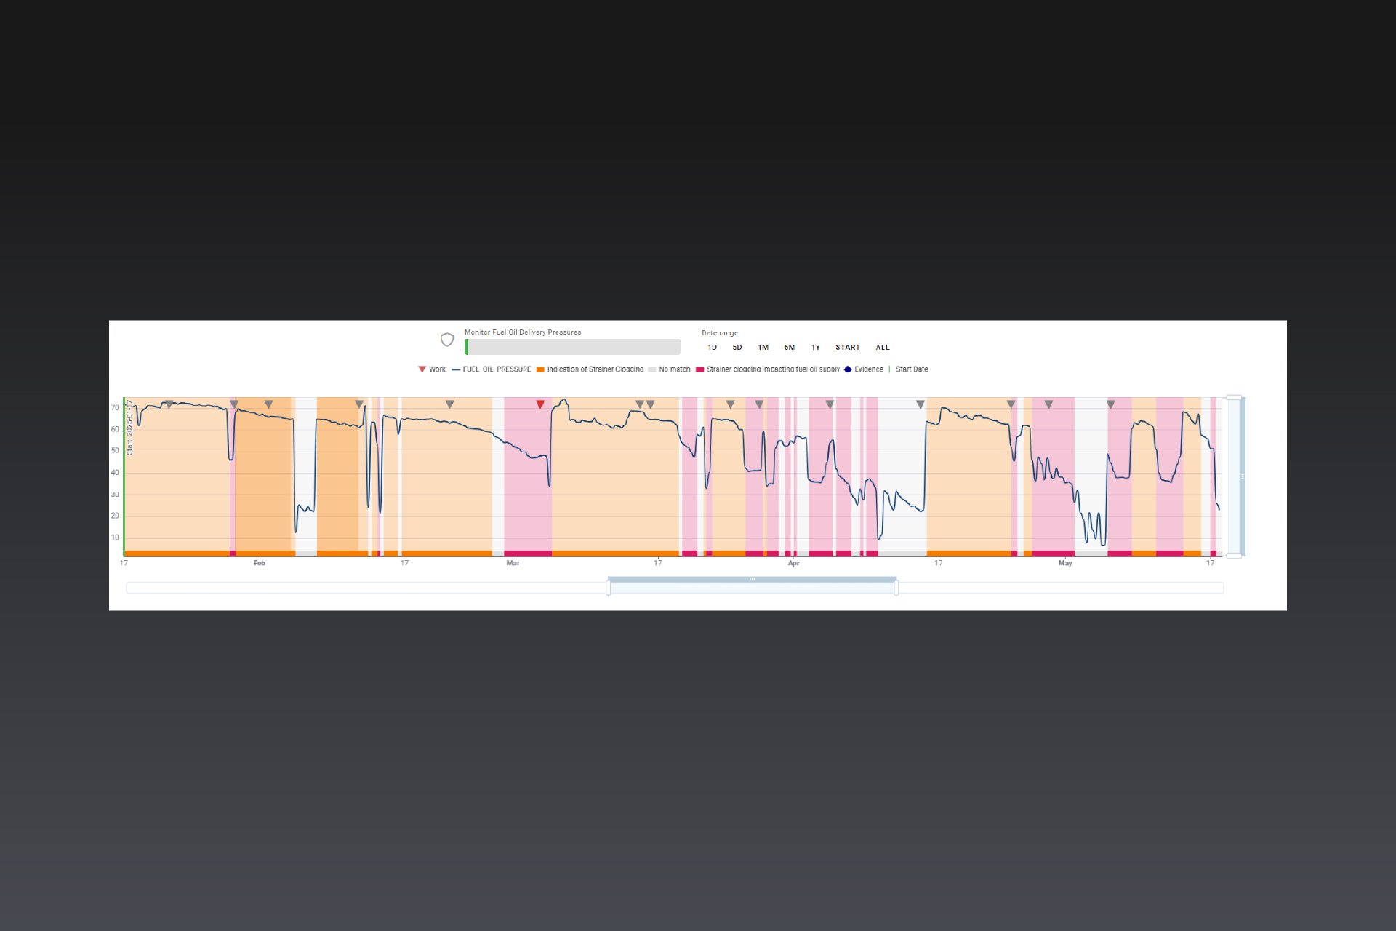Select the red Work marker in early March
1396x931 pixels.
pyautogui.click(x=539, y=404)
